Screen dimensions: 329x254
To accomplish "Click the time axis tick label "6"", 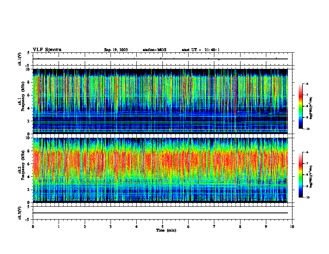I will [x=189, y=227].
